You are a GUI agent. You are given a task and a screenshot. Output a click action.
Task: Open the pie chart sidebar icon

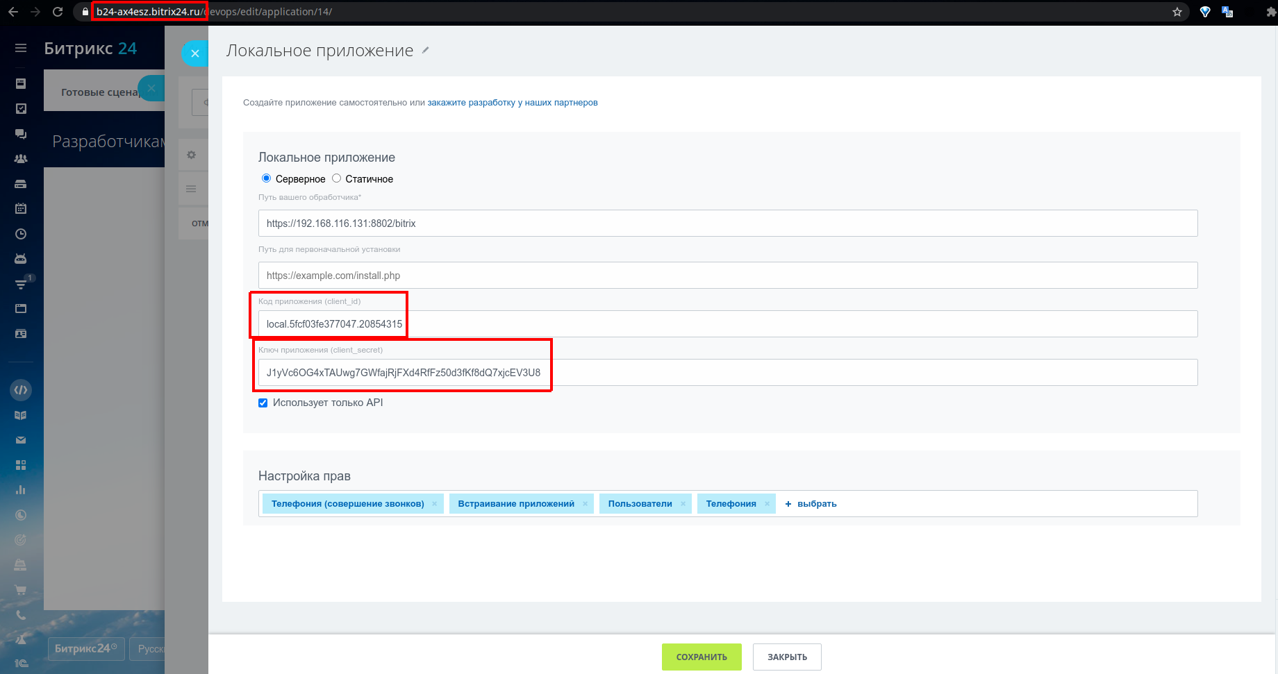21,515
